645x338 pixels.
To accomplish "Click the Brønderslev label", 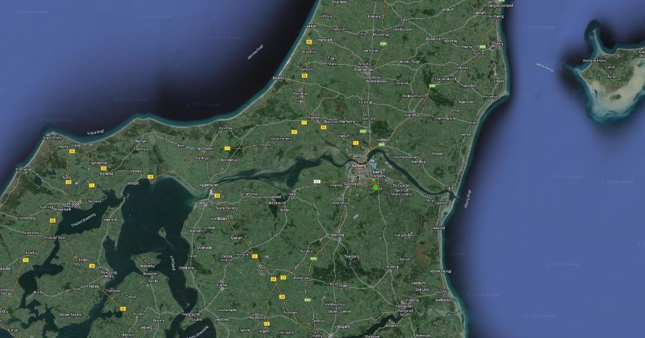I will (364, 69).
